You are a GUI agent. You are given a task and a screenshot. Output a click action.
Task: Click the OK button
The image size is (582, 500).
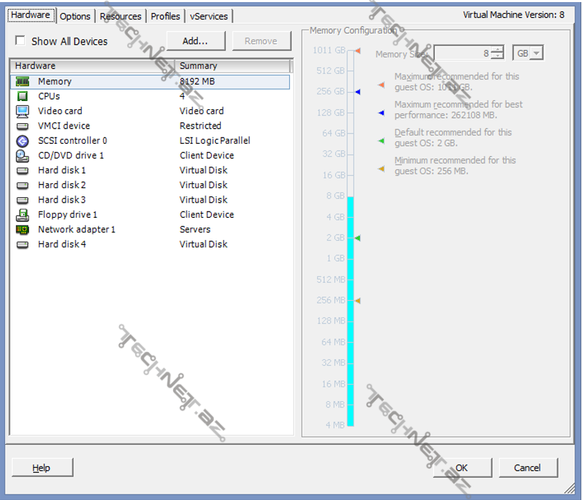462,467
